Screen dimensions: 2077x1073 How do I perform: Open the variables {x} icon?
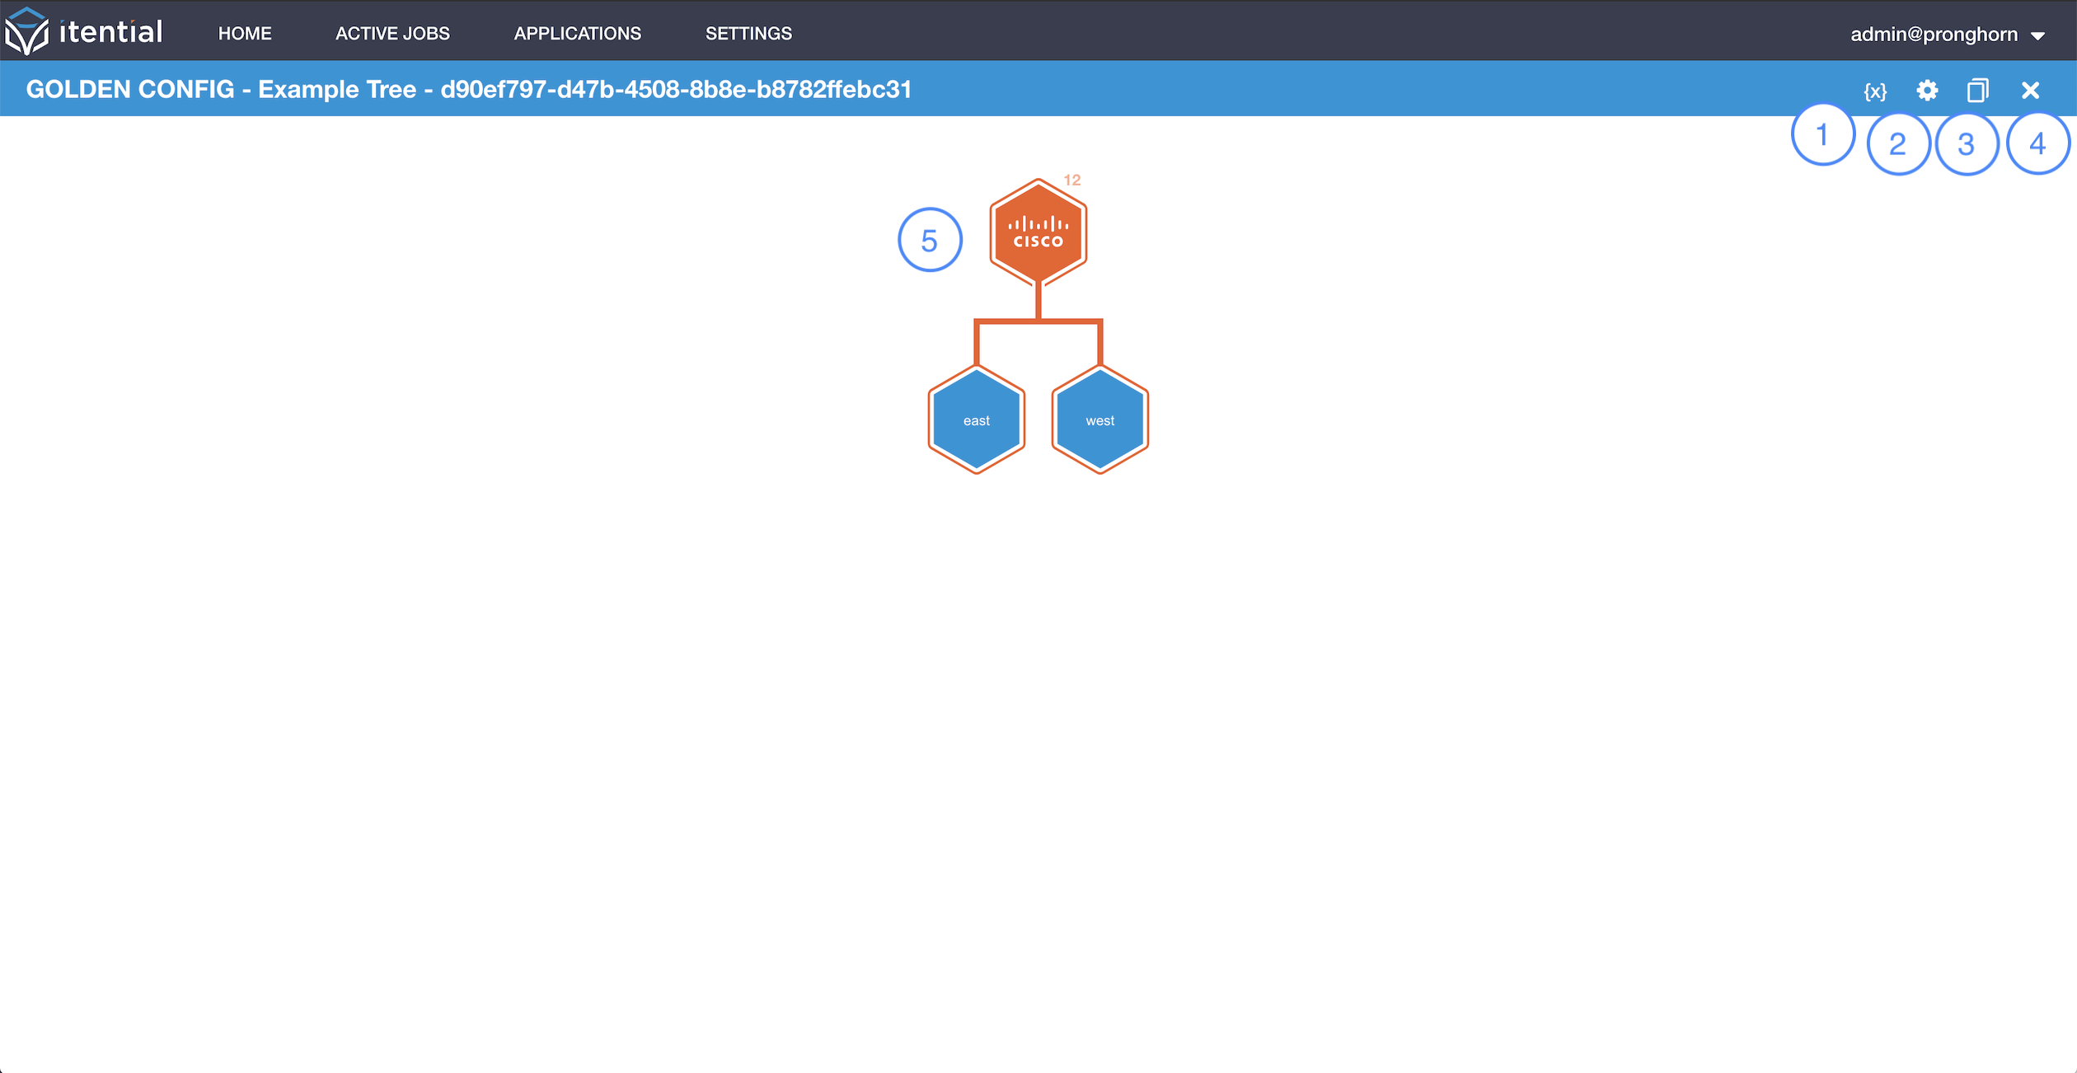point(1875,91)
